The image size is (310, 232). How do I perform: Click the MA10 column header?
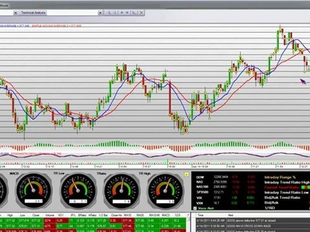[127, 215]
